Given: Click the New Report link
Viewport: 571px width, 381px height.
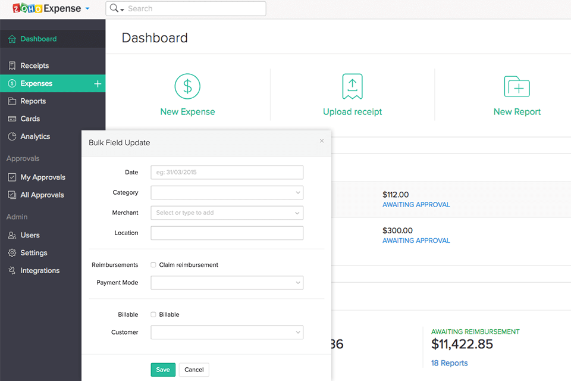Looking at the screenshot, I should (x=517, y=111).
